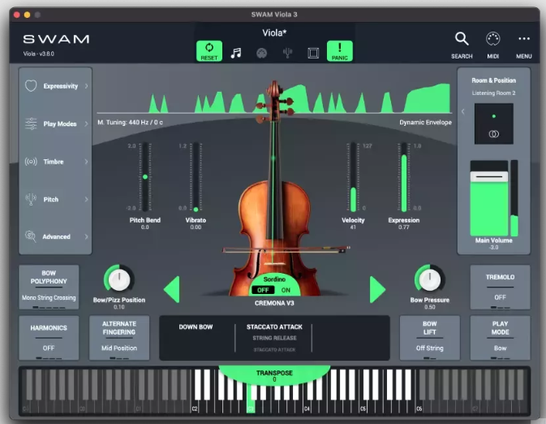This screenshot has width=546, height=424.
Task: Click the Timbre sound-wave icon
Action: tap(31, 162)
